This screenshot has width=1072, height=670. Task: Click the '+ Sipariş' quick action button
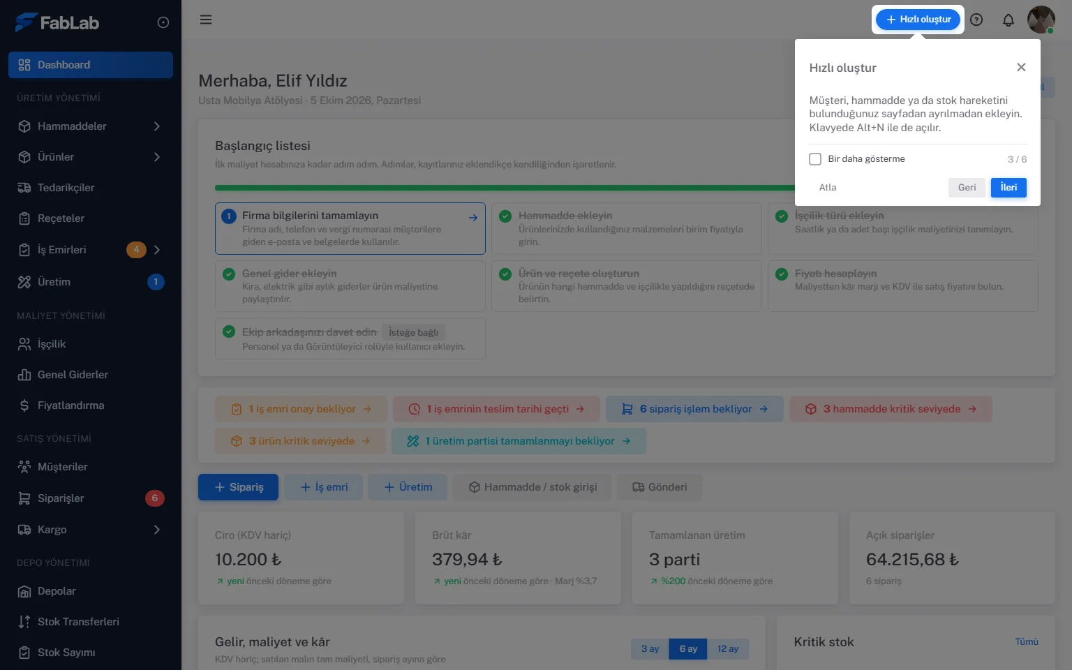(238, 487)
